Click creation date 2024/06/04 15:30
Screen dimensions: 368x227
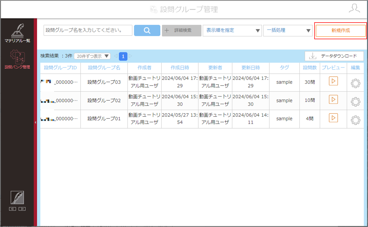point(180,100)
